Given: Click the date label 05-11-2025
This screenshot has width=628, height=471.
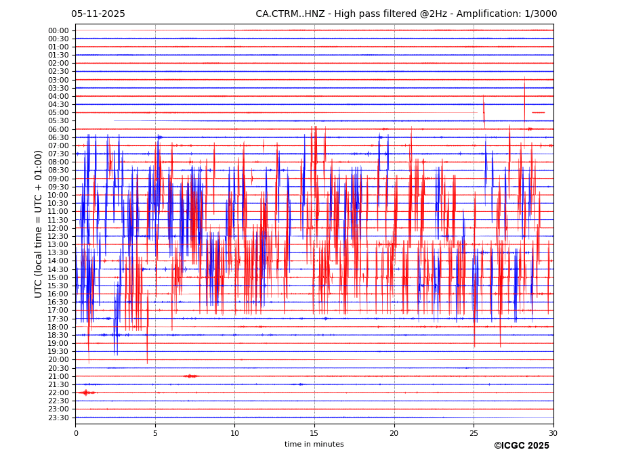Looking at the screenshot, I should point(98,14).
